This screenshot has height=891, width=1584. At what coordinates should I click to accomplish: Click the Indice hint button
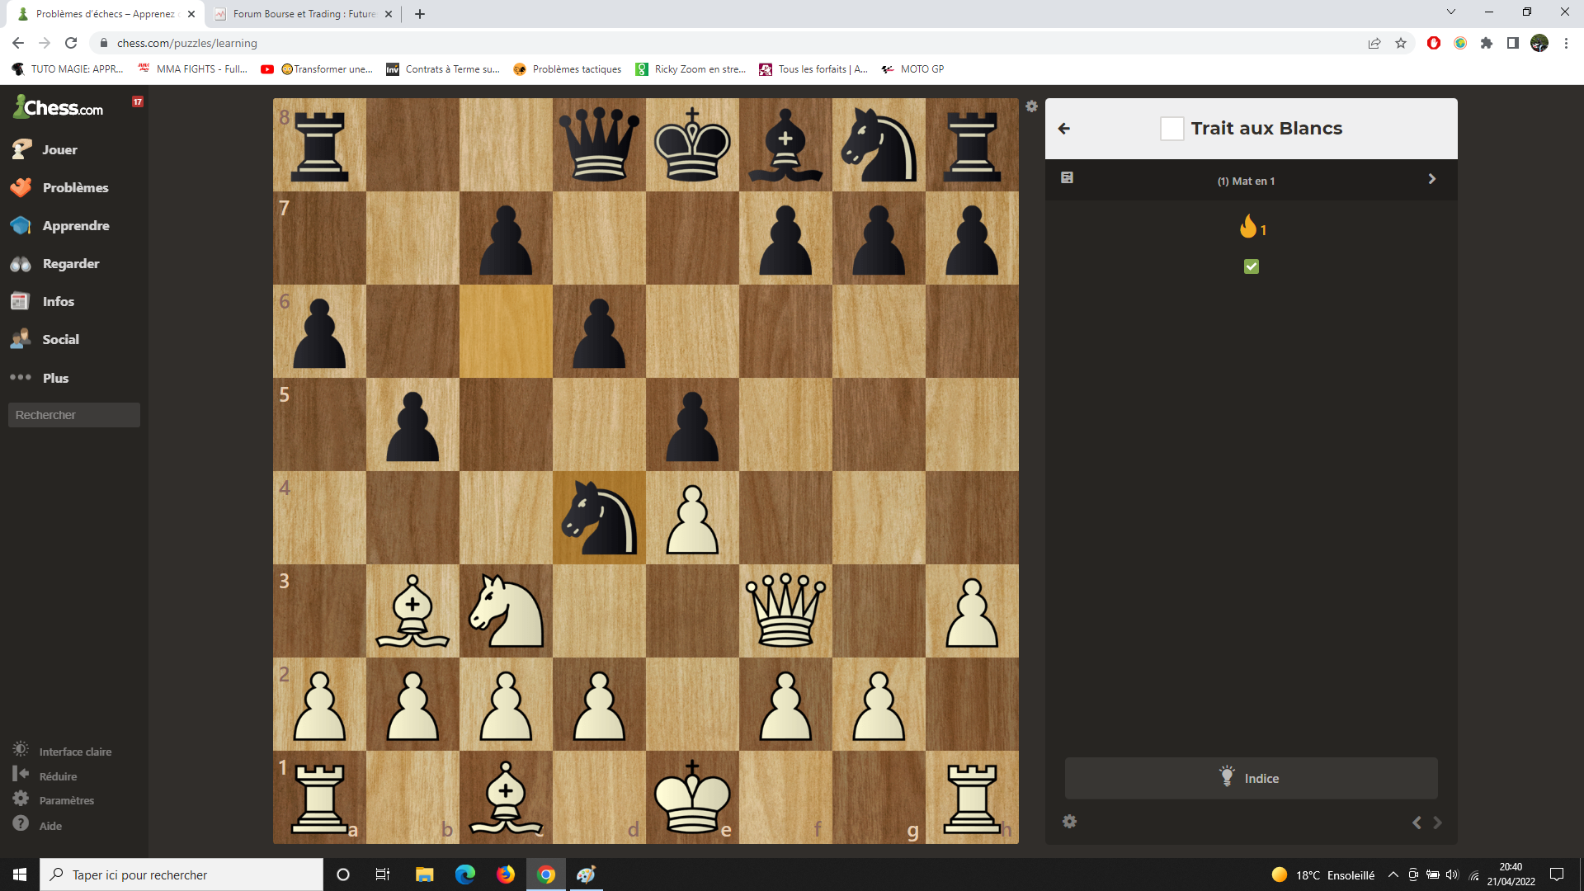[1251, 778]
